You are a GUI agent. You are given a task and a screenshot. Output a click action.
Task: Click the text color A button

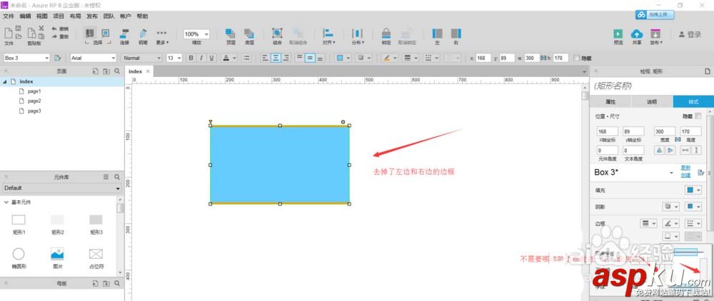pos(226,58)
